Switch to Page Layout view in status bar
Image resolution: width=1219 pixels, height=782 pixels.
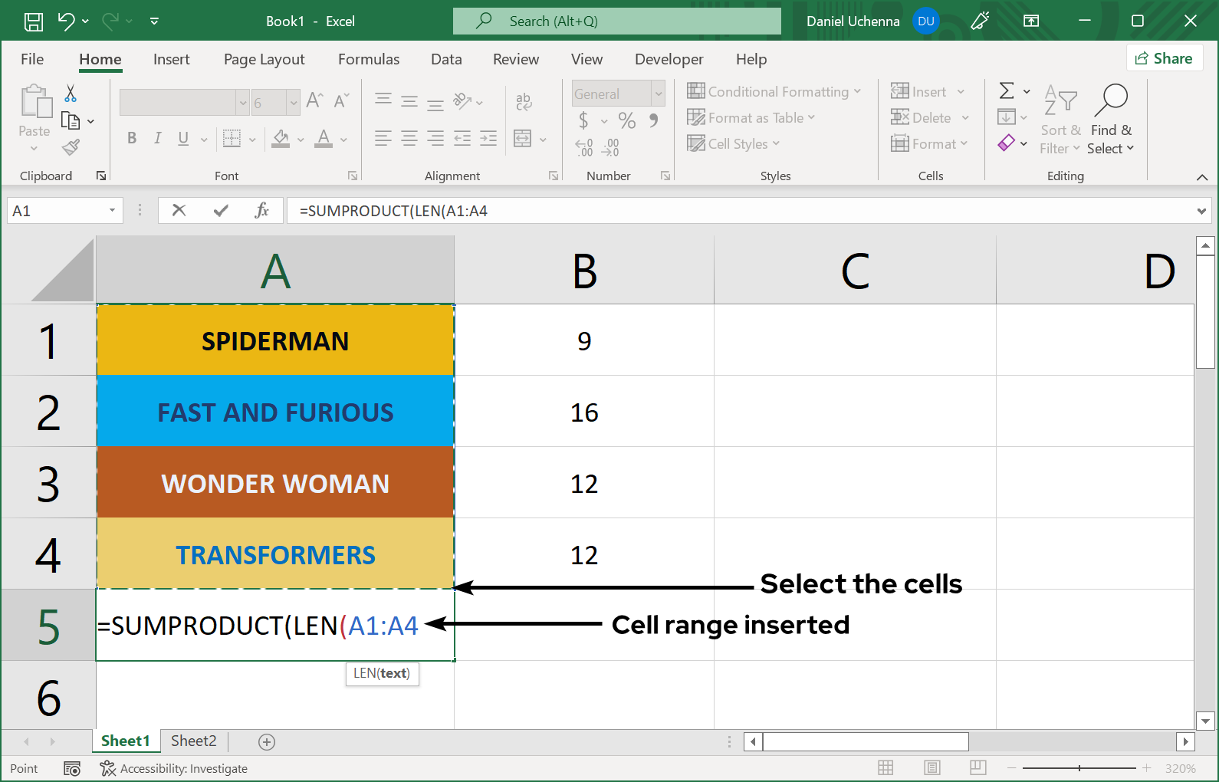click(x=932, y=767)
